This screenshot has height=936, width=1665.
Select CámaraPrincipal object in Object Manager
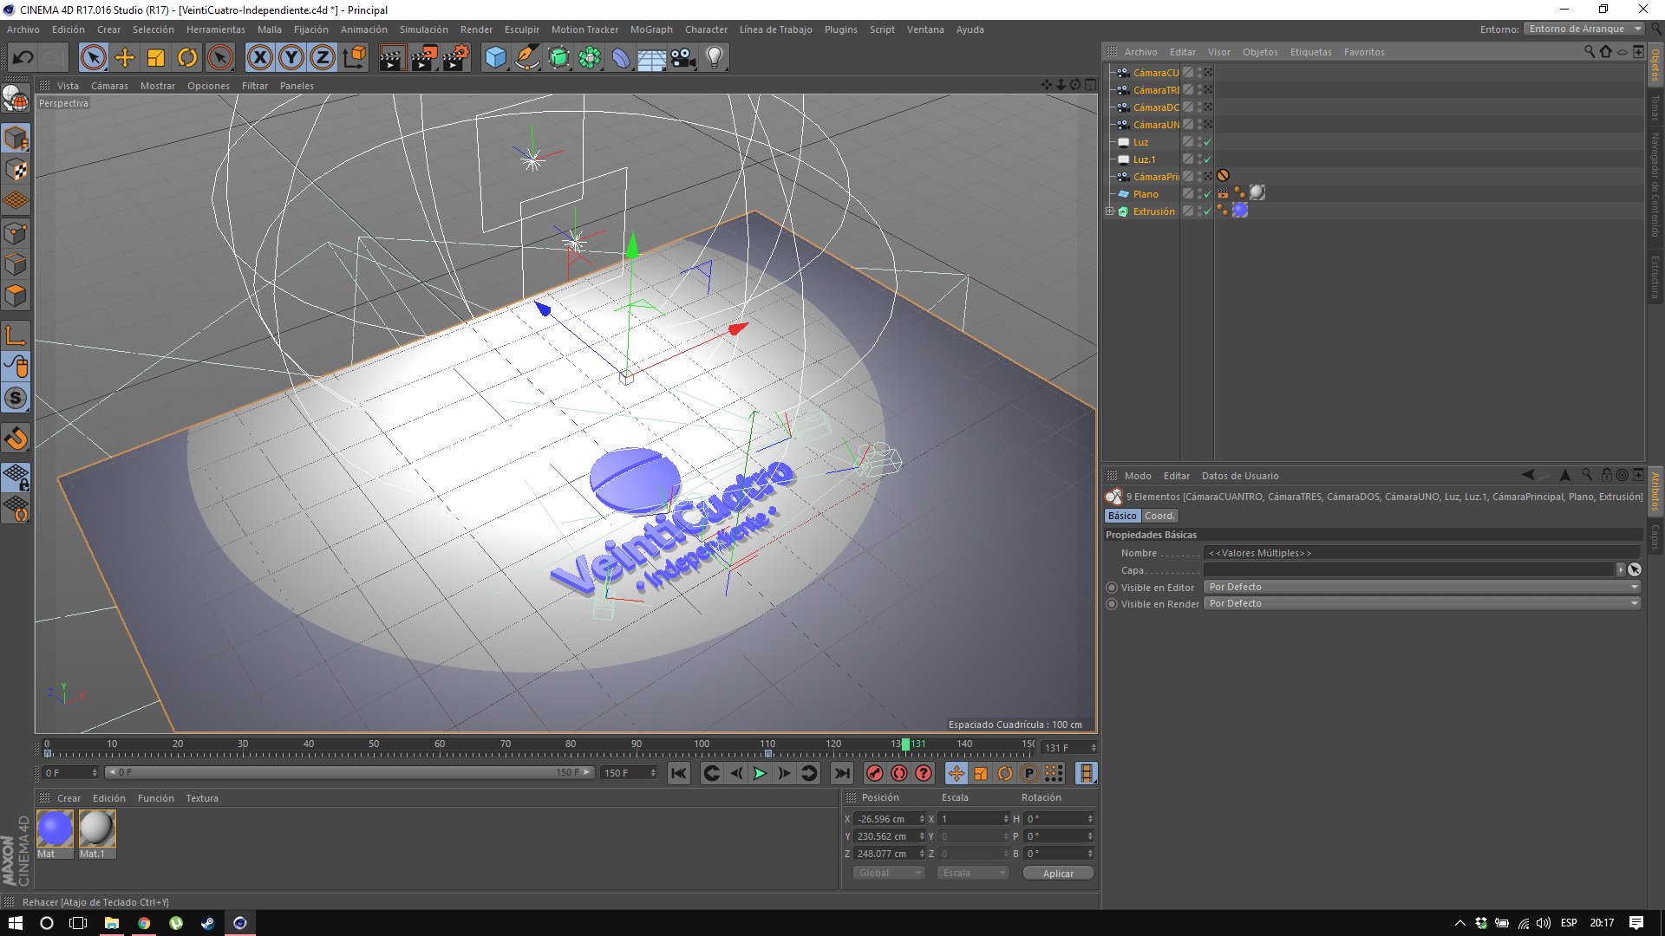1155,177
